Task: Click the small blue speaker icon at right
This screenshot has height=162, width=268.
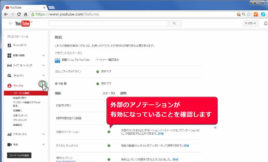Action: click(x=215, y=128)
